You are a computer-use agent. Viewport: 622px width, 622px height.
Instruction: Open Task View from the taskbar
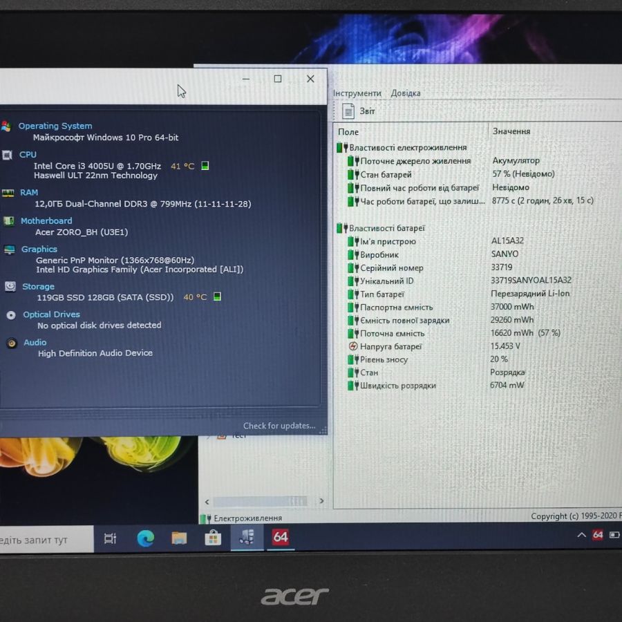[x=110, y=538]
